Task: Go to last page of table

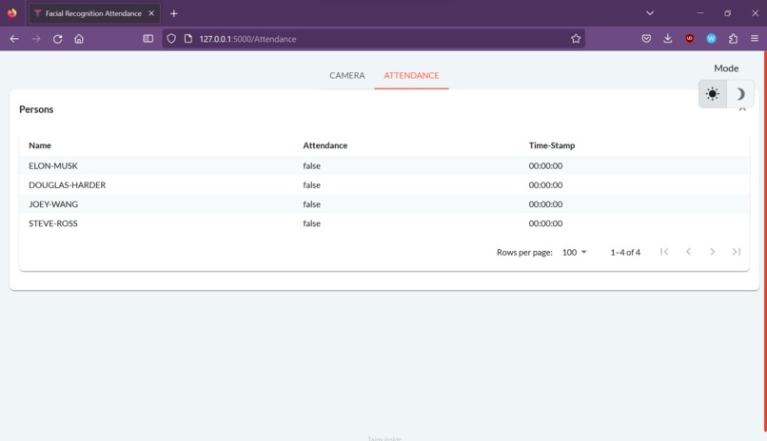Action: [737, 252]
